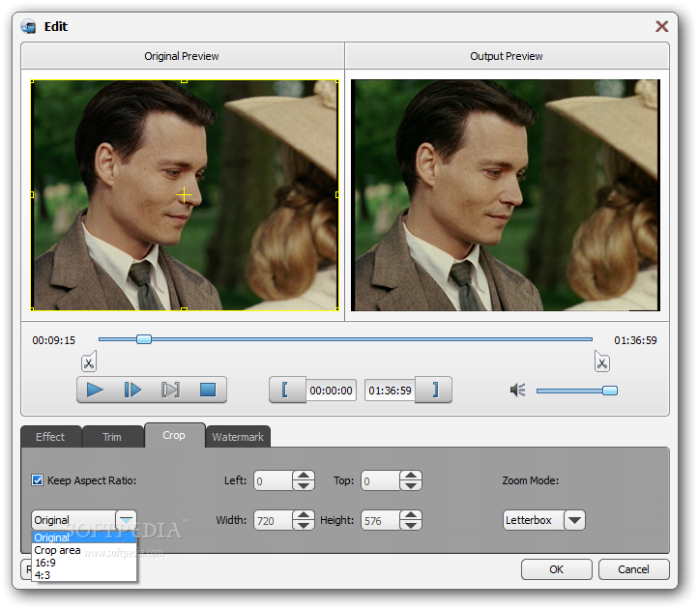Click the Original Preview header
This screenshot has height=609, width=698.
(x=182, y=56)
